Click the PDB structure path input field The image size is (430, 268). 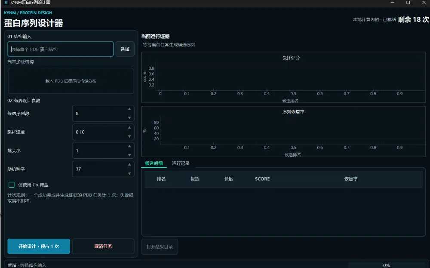click(x=60, y=49)
